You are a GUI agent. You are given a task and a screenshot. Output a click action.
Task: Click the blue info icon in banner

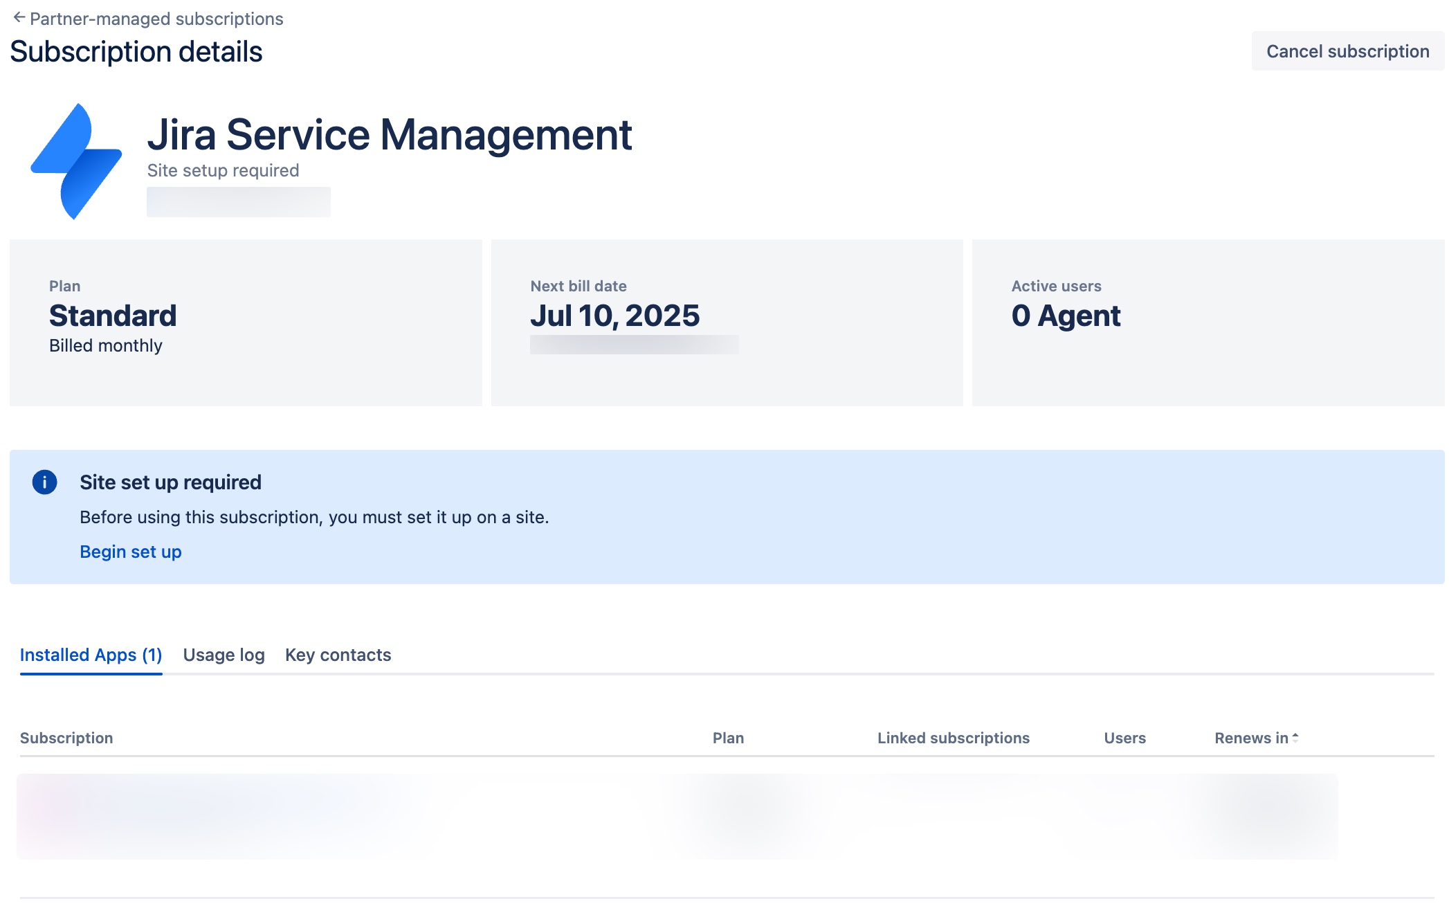(x=45, y=482)
